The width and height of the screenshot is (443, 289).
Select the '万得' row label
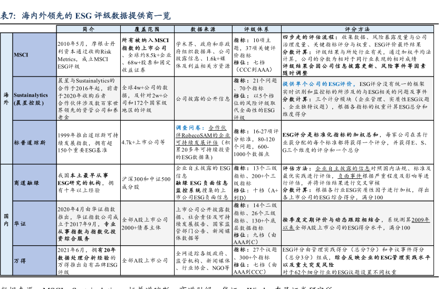tap(34, 261)
